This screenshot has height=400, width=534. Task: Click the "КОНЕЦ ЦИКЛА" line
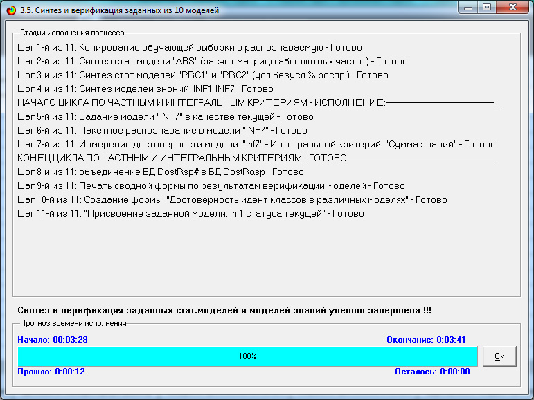pos(183,158)
